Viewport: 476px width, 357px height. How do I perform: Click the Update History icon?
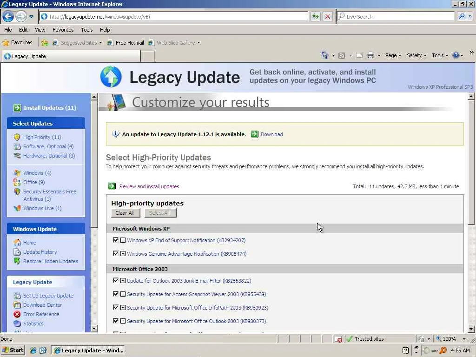click(17, 252)
